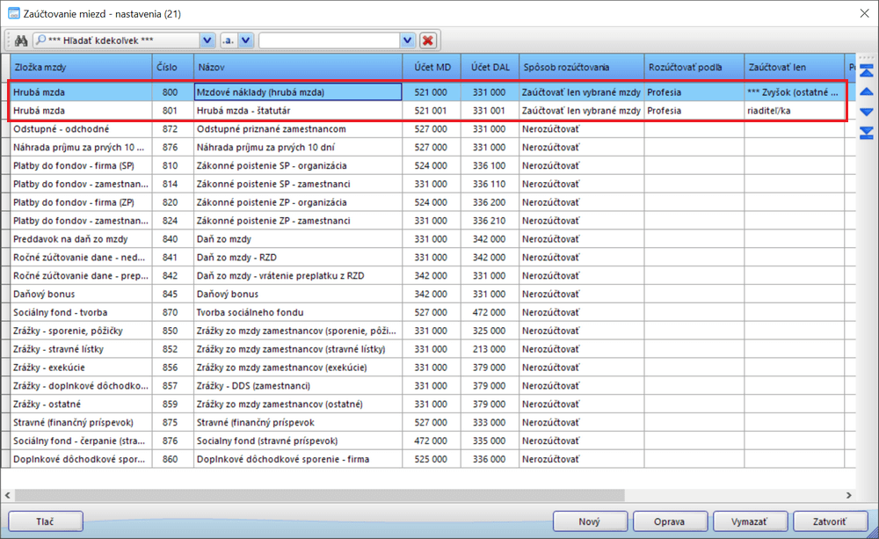Click the 'Účet MD' column header
Viewport: 879px width, 539px height.
point(432,67)
